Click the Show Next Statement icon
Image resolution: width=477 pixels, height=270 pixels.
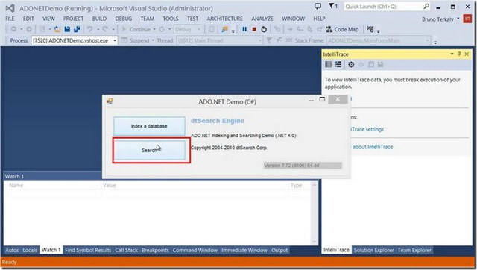290,29
